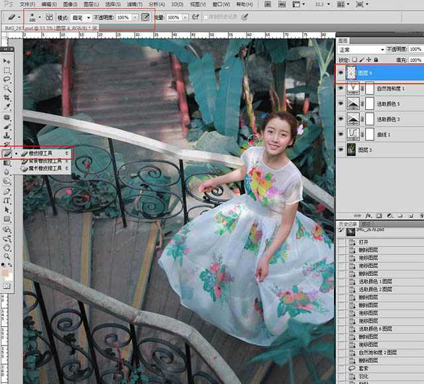This screenshot has width=424, height=384.
Task: Select the Type tool
Action: 7,201
